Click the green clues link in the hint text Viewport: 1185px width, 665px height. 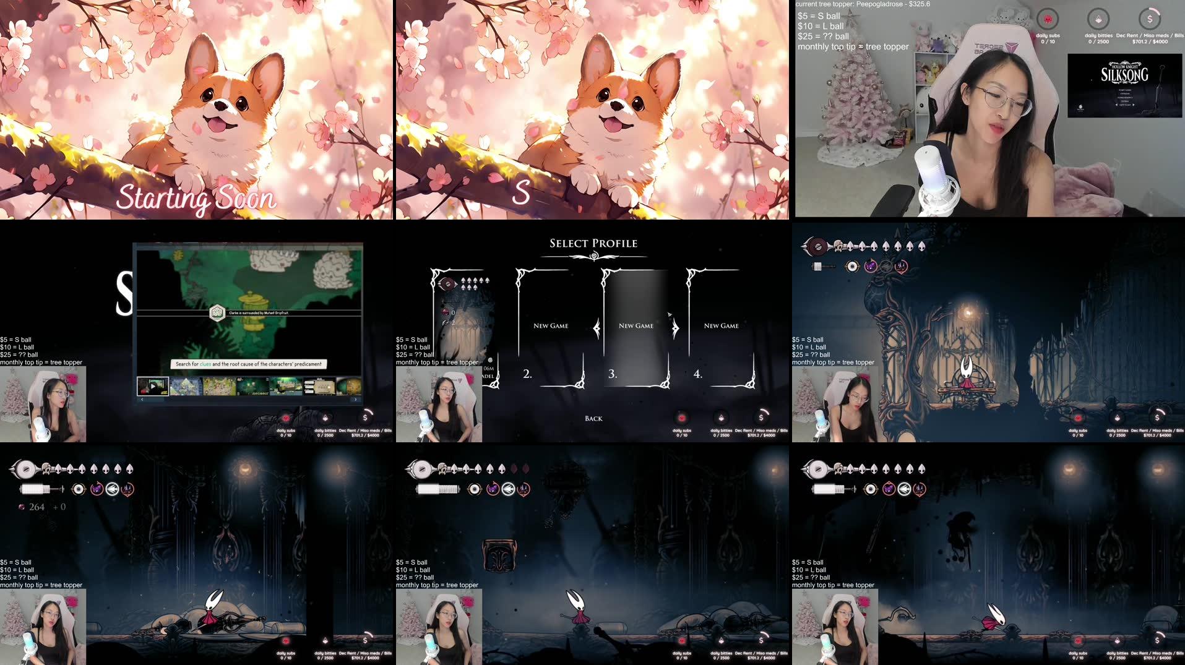[205, 364]
